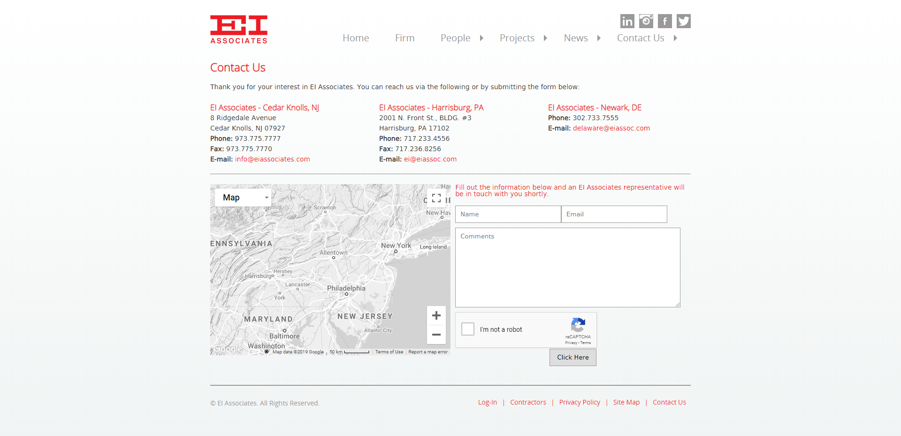Open the Map type dropdown
The height and width of the screenshot is (436, 901).
click(x=243, y=198)
